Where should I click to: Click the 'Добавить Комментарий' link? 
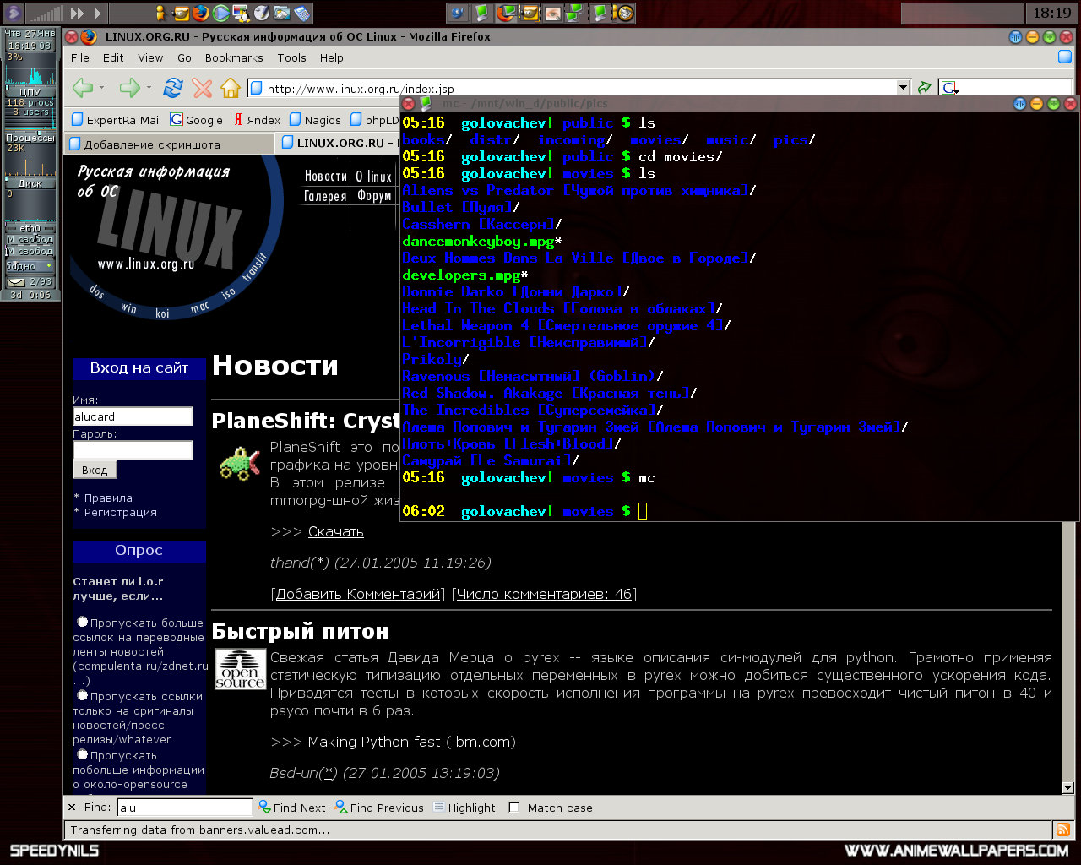(358, 594)
